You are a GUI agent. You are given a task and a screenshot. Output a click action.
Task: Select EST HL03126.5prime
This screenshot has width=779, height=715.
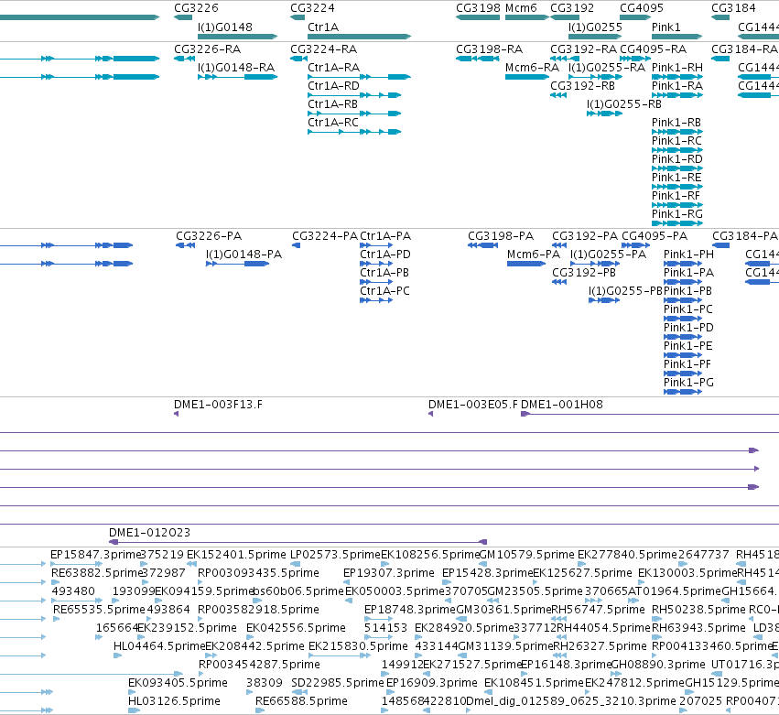pyautogui.click(x=174, y=701)
